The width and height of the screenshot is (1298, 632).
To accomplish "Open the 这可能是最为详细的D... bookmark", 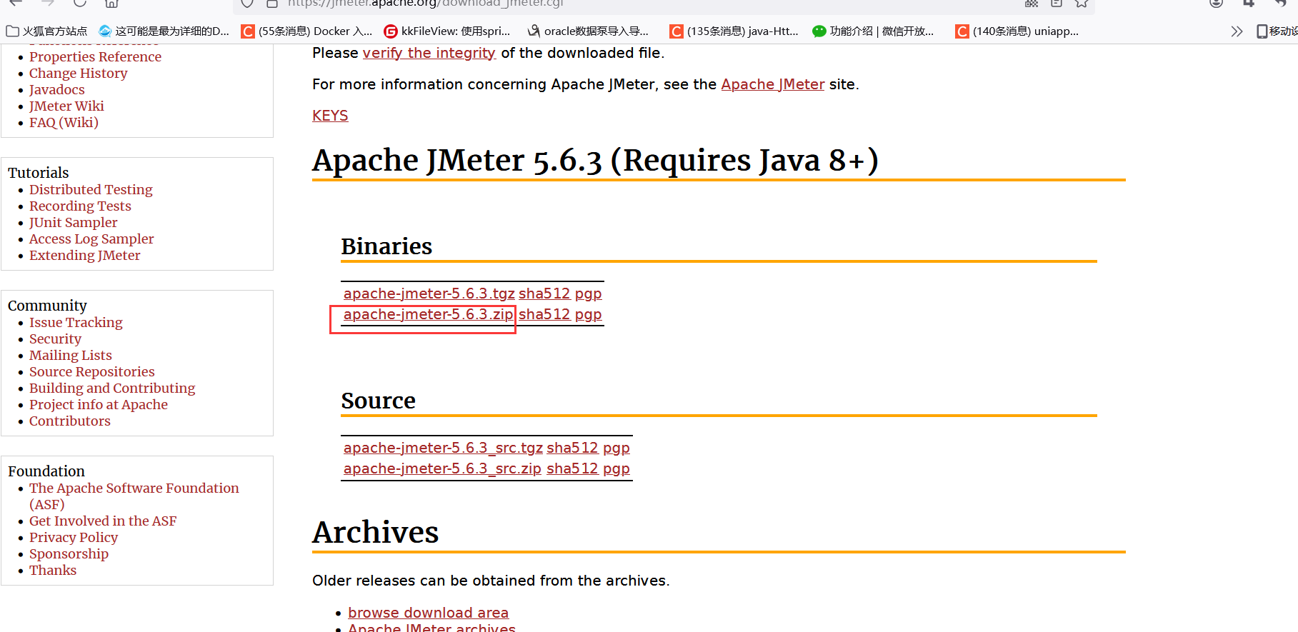I will point(164,31).
